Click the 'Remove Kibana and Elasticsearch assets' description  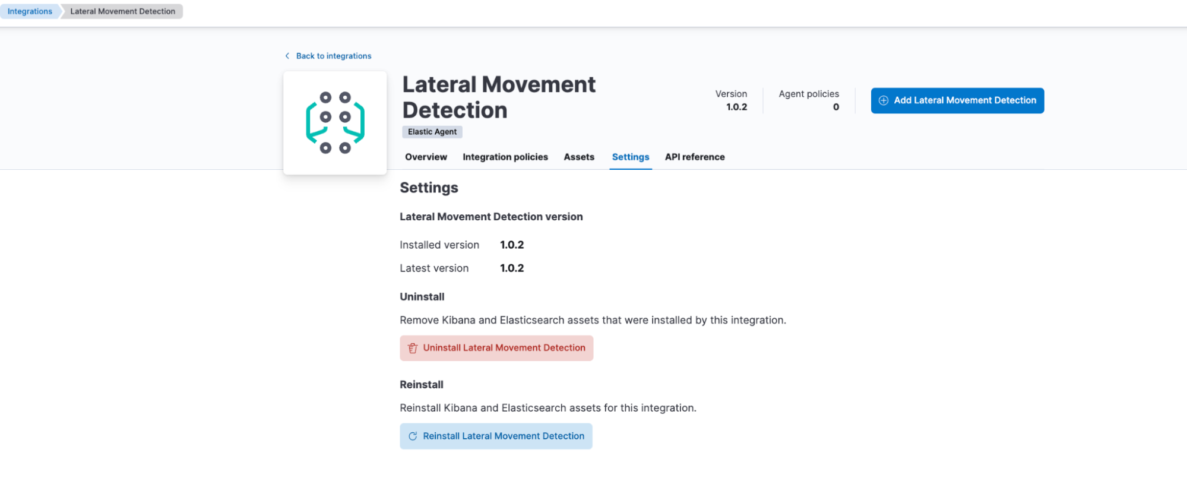(x=593, y=320)
